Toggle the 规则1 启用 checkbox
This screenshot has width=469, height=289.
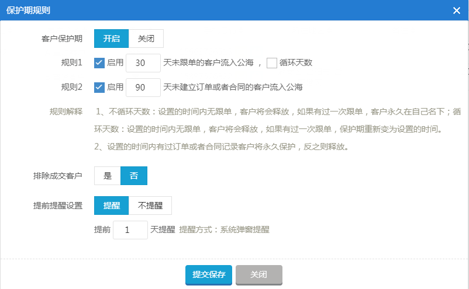[x=99, y=63]
